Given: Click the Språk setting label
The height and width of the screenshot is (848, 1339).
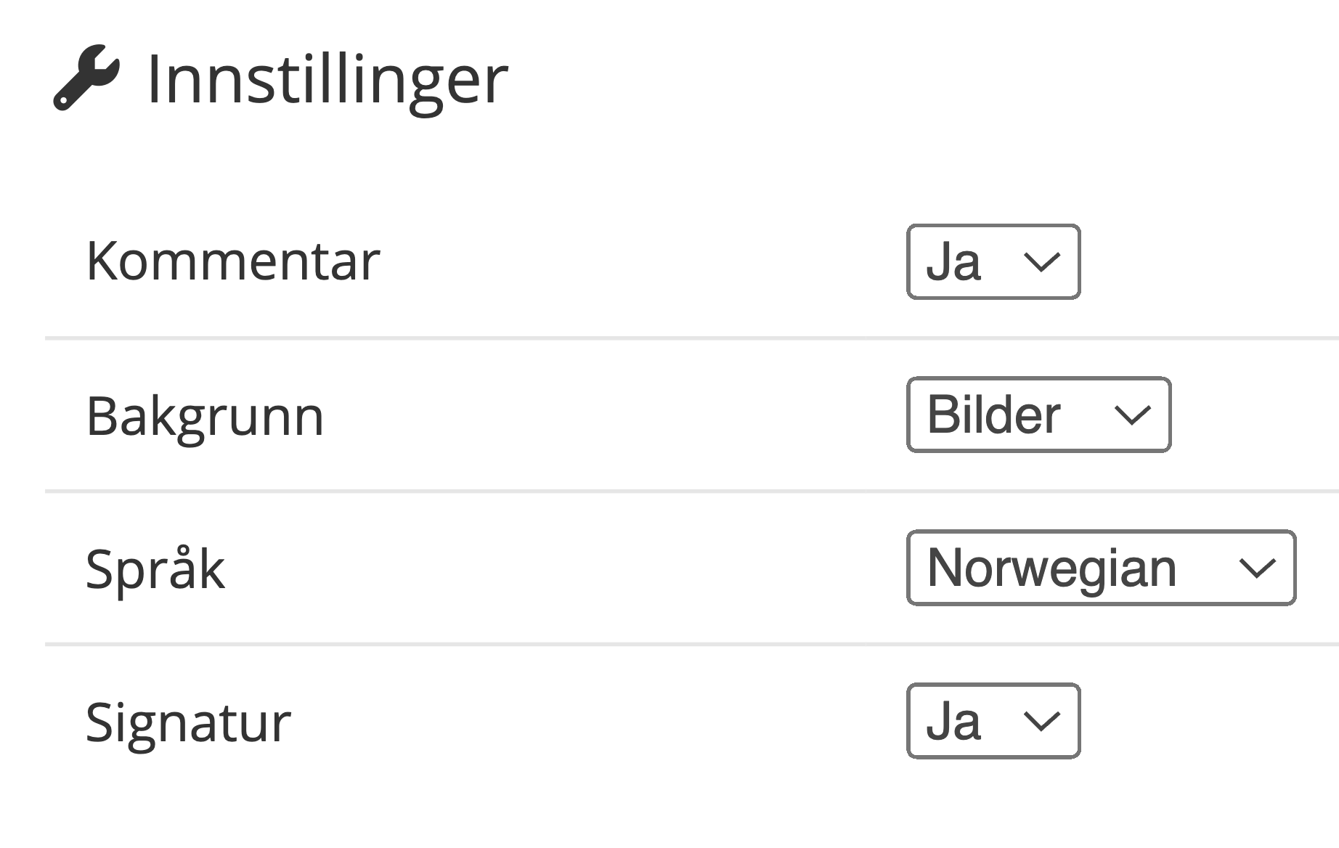Looking at the screenshot, I should click(x=155, y=569).
